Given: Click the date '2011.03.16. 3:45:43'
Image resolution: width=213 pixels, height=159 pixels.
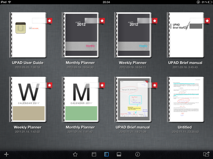Looking at the screenshot, I should (x=185, y=67).
